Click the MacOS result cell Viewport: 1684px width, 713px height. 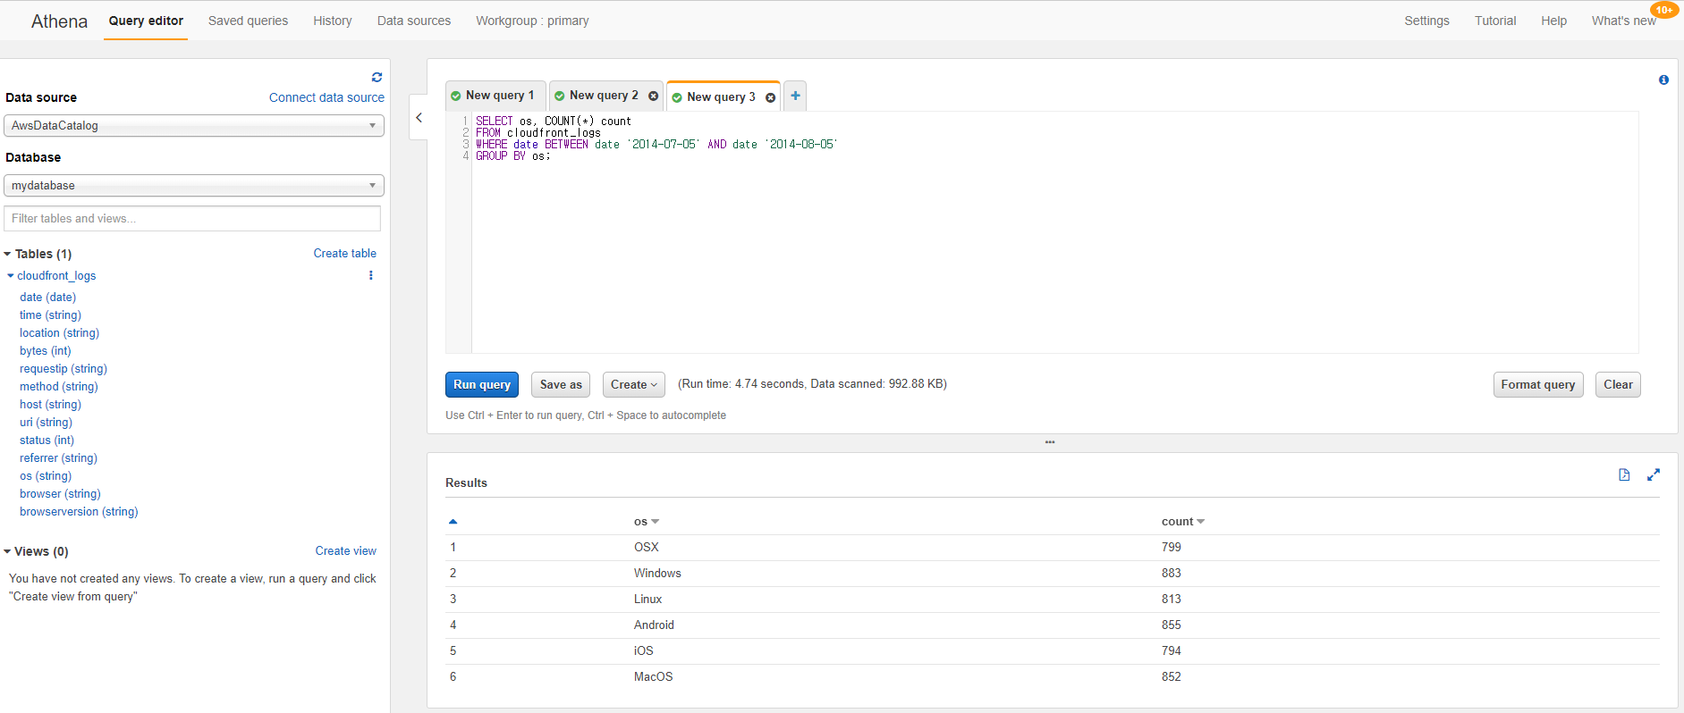(x=653, y=677)
